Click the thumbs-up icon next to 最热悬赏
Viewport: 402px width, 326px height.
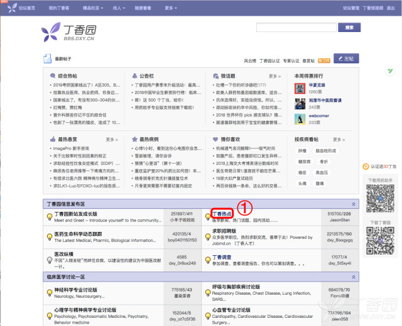tap(53, 139)
